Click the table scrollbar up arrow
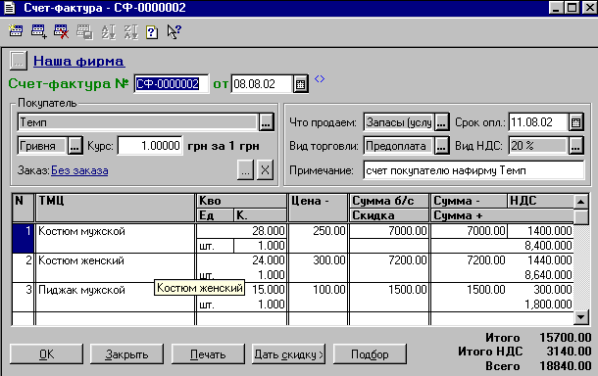Image resolution: width=598 pixels, height=376 pixels. pos(580,202)
